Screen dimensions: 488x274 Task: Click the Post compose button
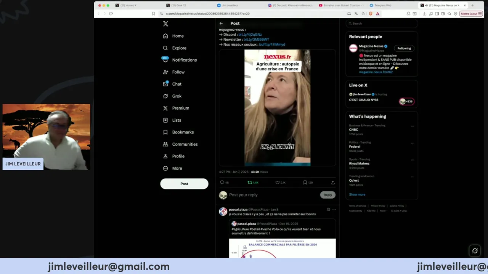click(184, 184)
